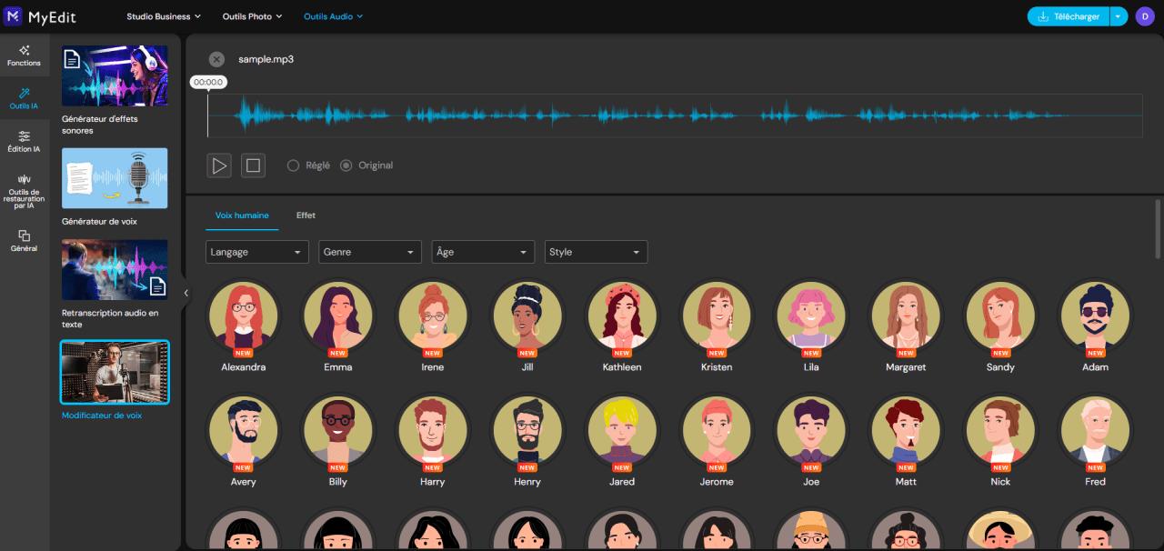Open the Style filter dropdown
Image resolution: width=1164 pixels, height=551 pixels.
click(x=596, y=252)
